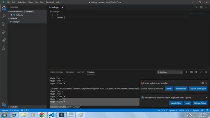Dismiss the restart update notification

(206, 98)
